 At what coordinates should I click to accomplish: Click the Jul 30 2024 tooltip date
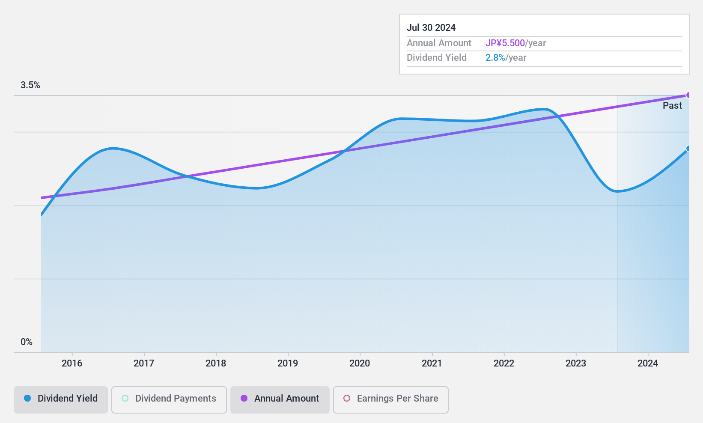coord(431,28)
